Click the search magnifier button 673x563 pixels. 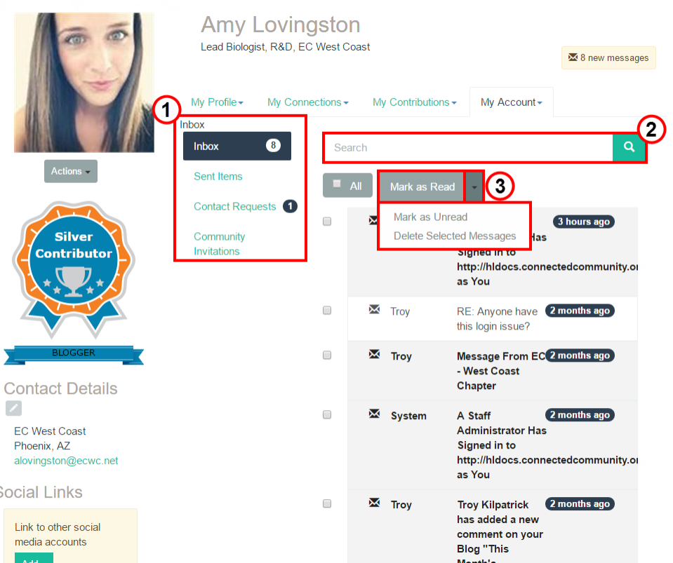click(x=629, y=147)
